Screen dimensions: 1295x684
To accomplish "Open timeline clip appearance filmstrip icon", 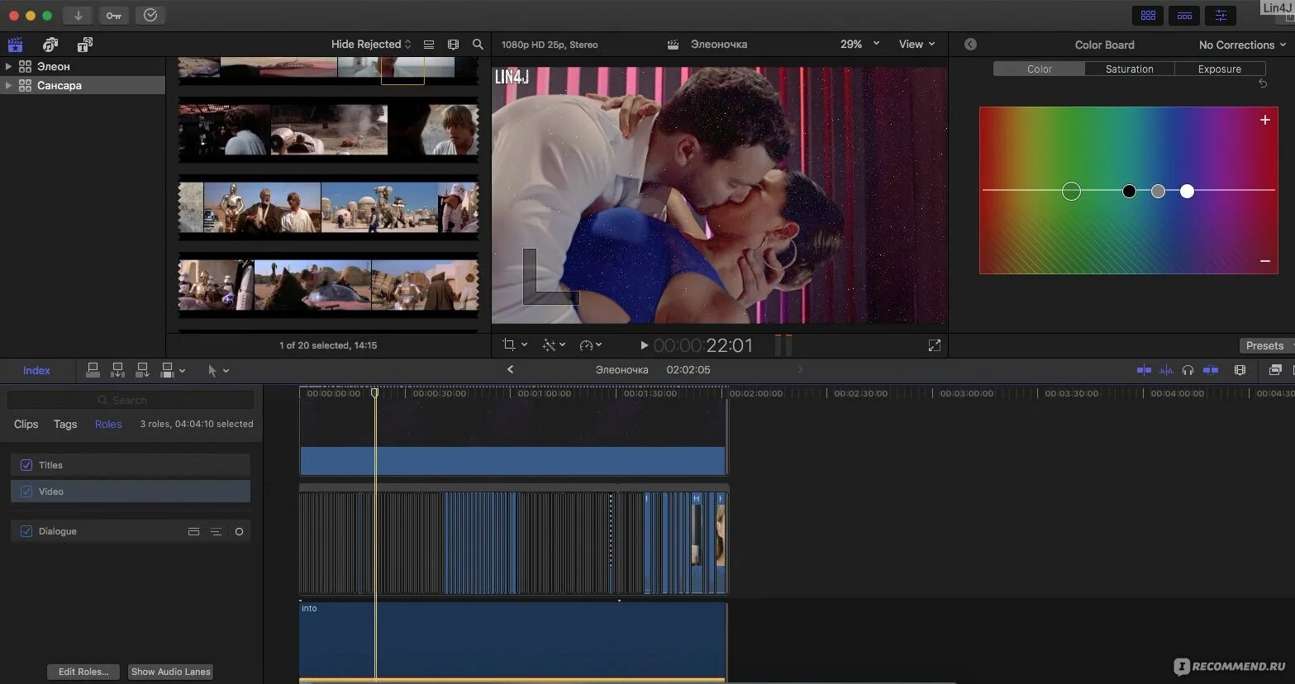I will [1240, 370].
